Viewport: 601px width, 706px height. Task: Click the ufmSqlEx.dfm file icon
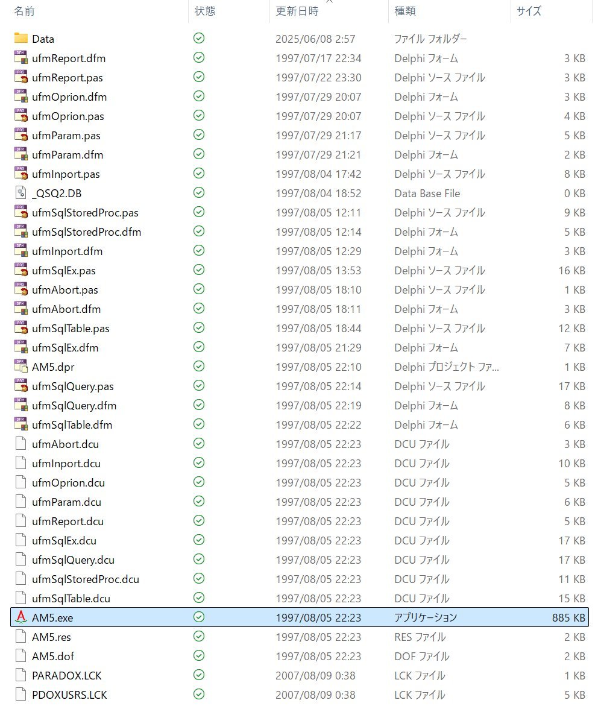pyautogui.click(x=20, y=347)
